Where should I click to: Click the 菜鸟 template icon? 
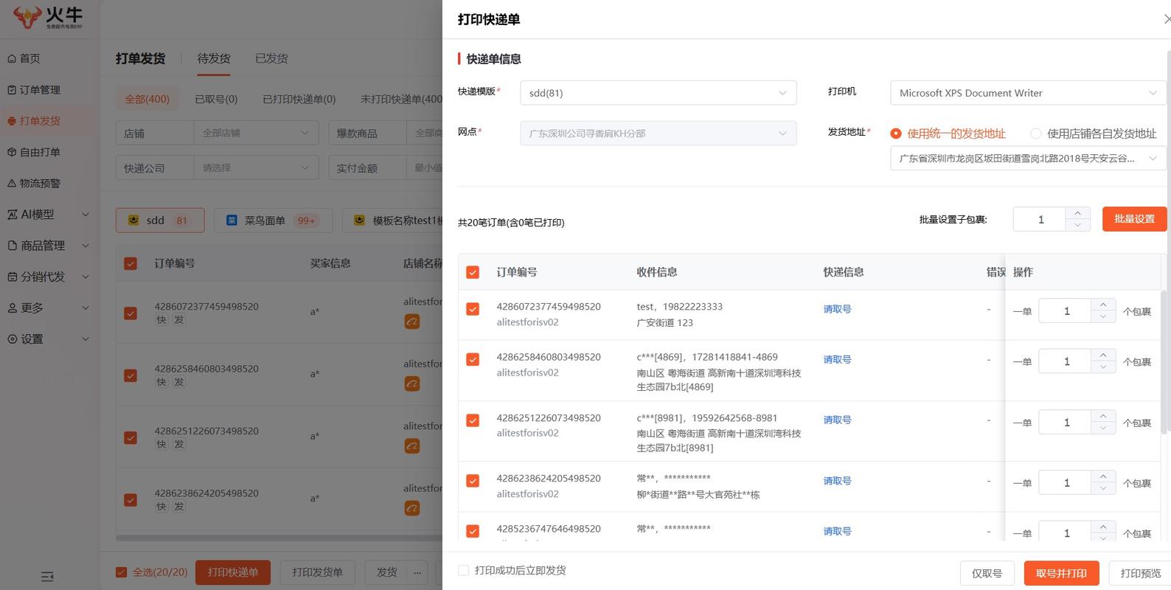tap(232, 220)
